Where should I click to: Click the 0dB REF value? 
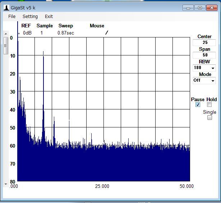coord(27,33)
